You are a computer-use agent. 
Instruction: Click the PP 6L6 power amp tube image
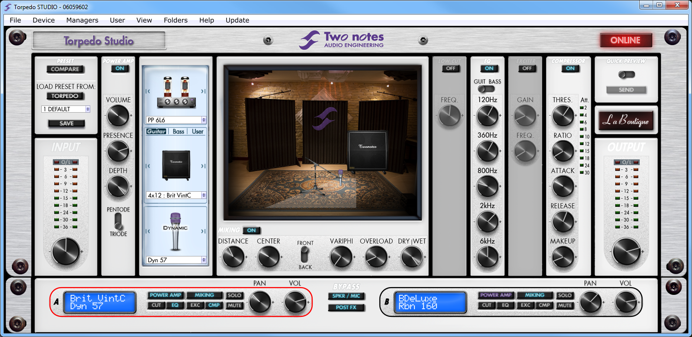[175, 92]
